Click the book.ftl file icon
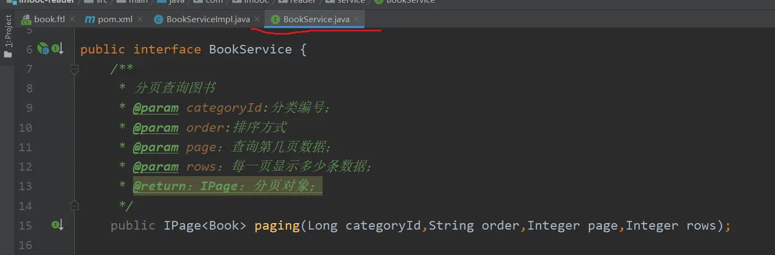Image resolution: width=775 pixels, height=255 pixels. click(x=26, y=19)
